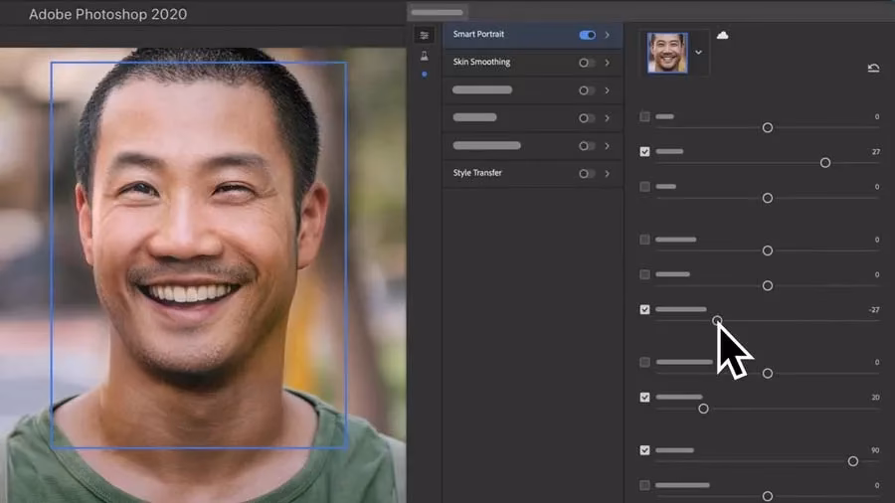The width and height of the screenshot is (895, 503).
Task: Open the filter list sliders icon in sidebar
Action: pyautogui.click(x=425, y=35)
